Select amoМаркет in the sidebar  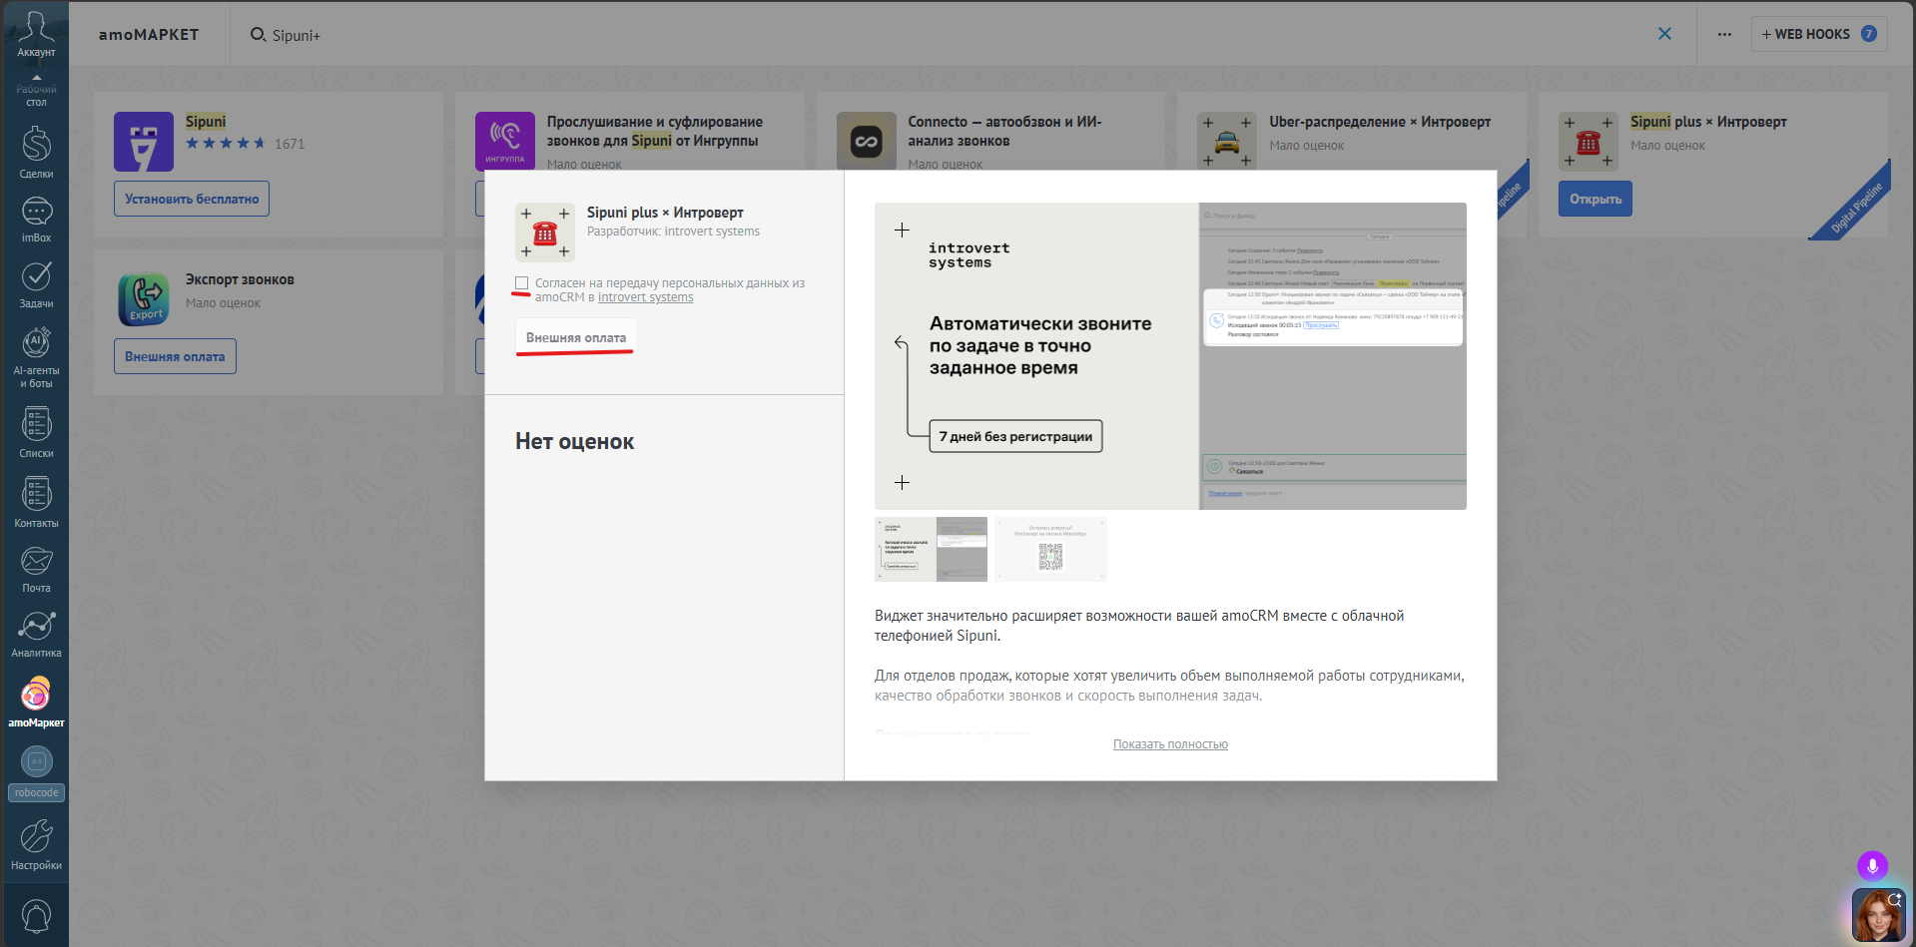[x=36, y=702]
